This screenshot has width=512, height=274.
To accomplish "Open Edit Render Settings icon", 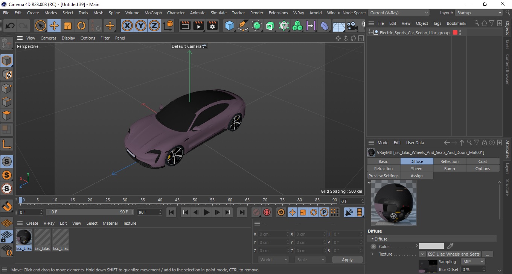I will point(212,26).
